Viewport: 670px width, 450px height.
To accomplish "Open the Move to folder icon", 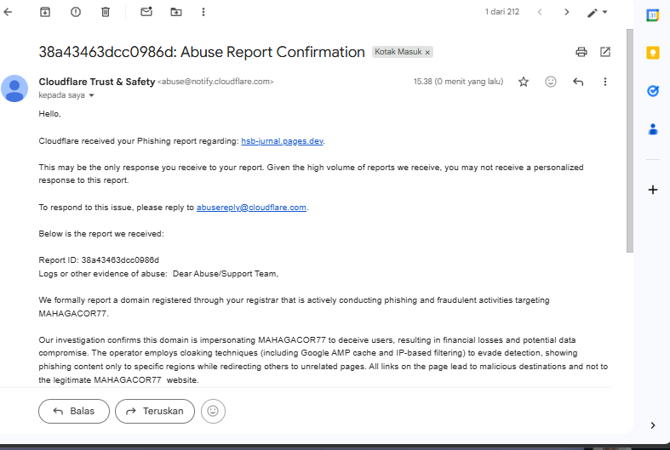I will pyautogui.click(x=176, y=12).
